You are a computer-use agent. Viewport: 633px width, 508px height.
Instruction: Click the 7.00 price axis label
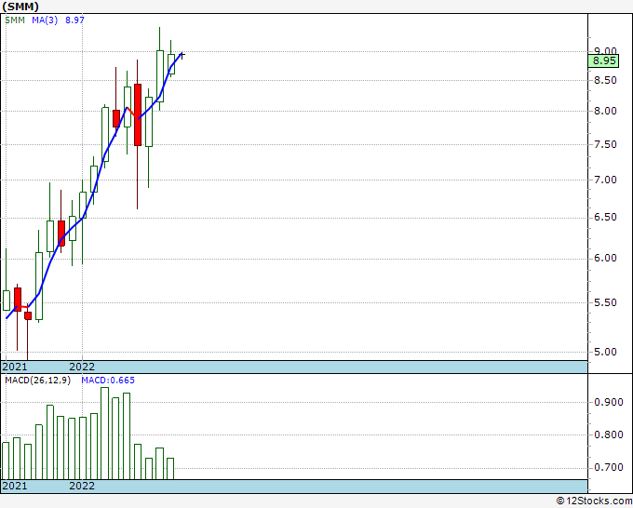605,180
